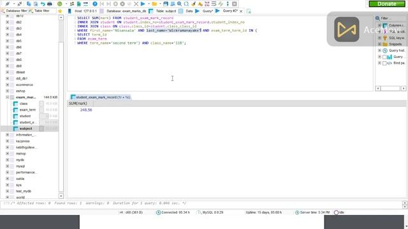Click the tree favorites star icon

pos(60,11)
